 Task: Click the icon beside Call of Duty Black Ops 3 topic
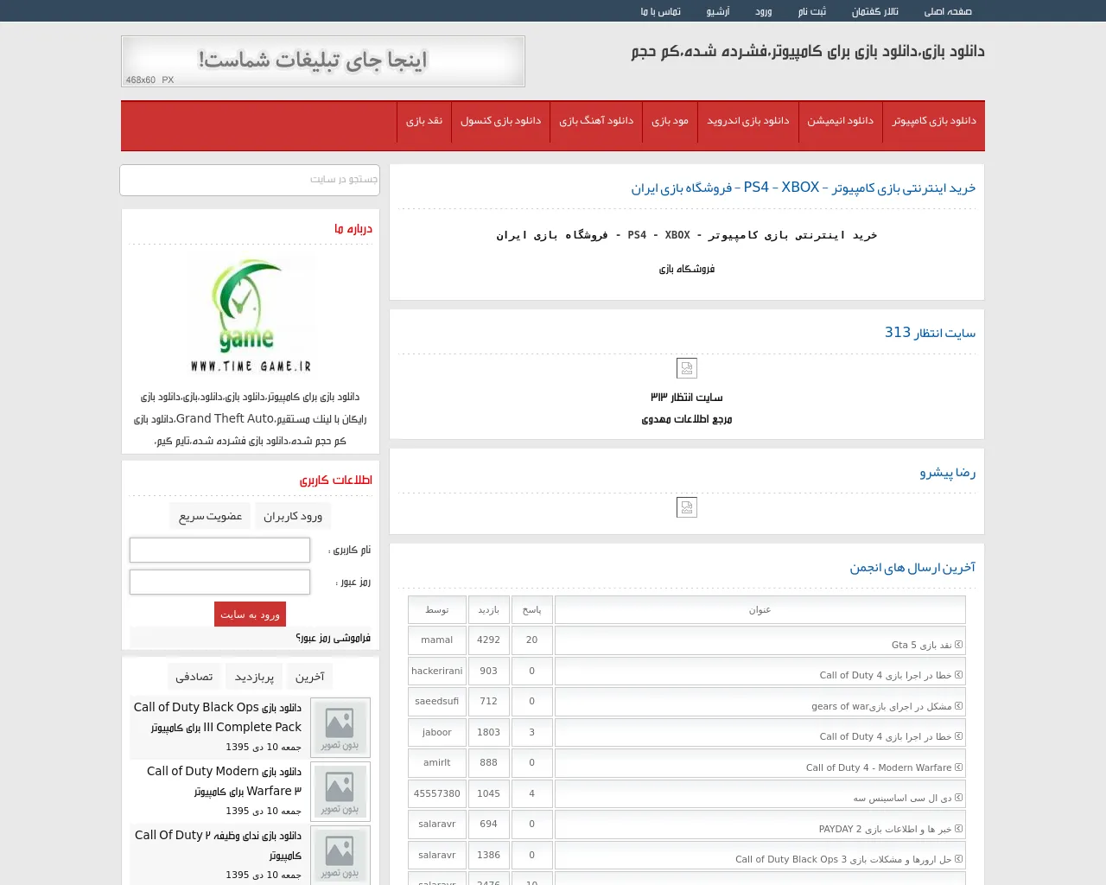[x=959, y=859]
